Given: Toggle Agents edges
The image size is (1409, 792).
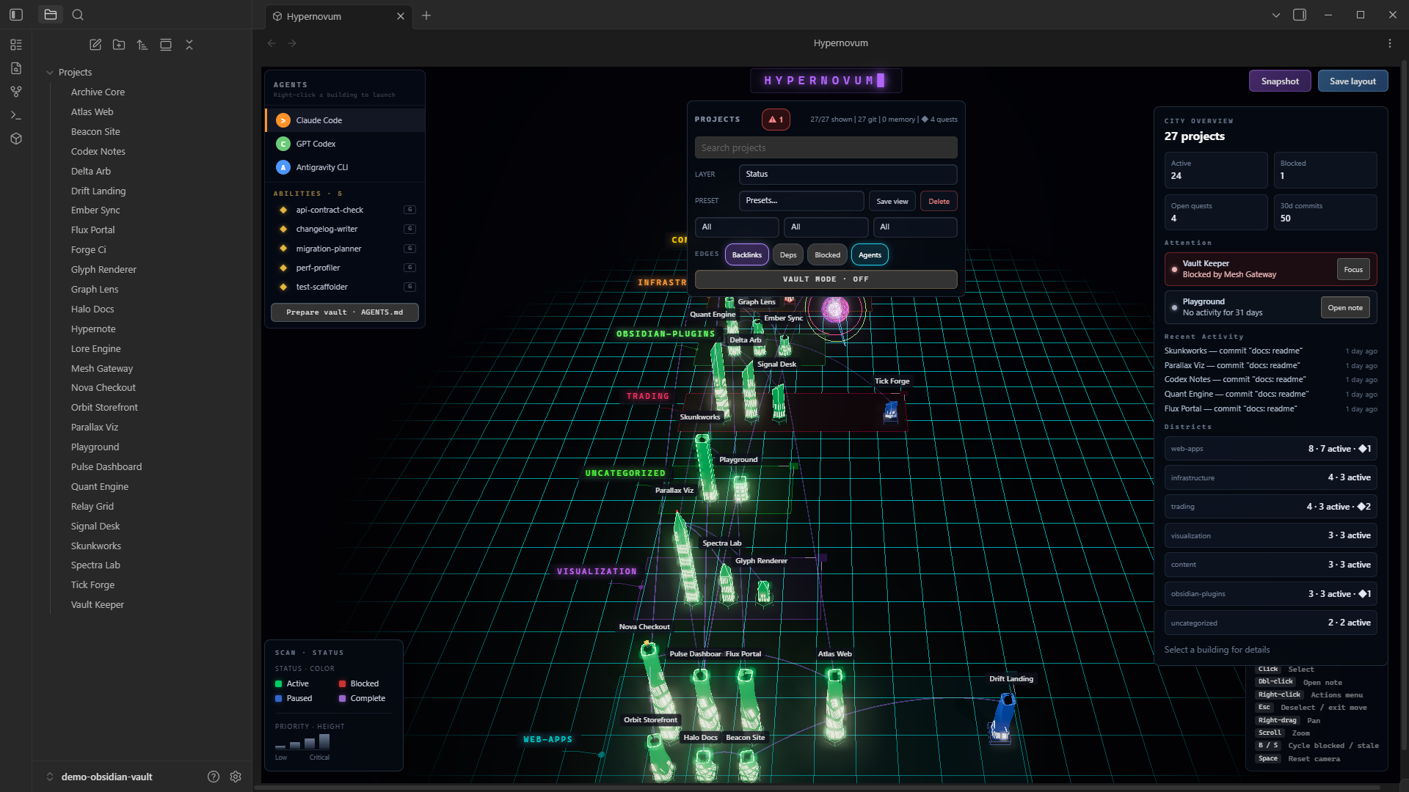Looking at the screenshot, I should [x=870, y=254].
